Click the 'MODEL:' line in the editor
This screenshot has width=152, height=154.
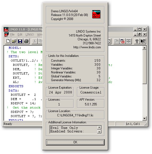click(15, 48)
